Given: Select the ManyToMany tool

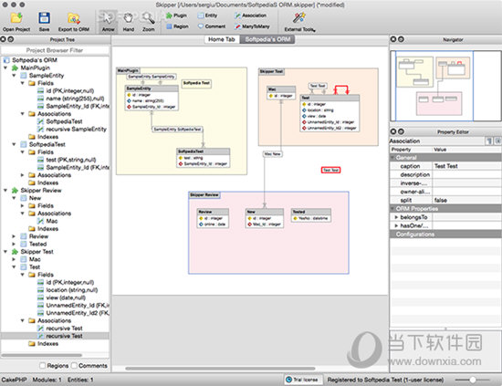Looking at the screenshot, I should point(252,26).
